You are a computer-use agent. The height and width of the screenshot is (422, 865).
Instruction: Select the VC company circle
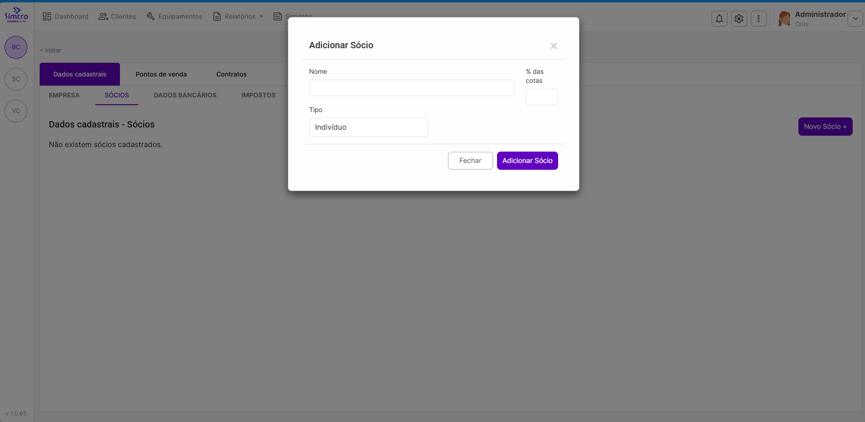tap(16, 111)
